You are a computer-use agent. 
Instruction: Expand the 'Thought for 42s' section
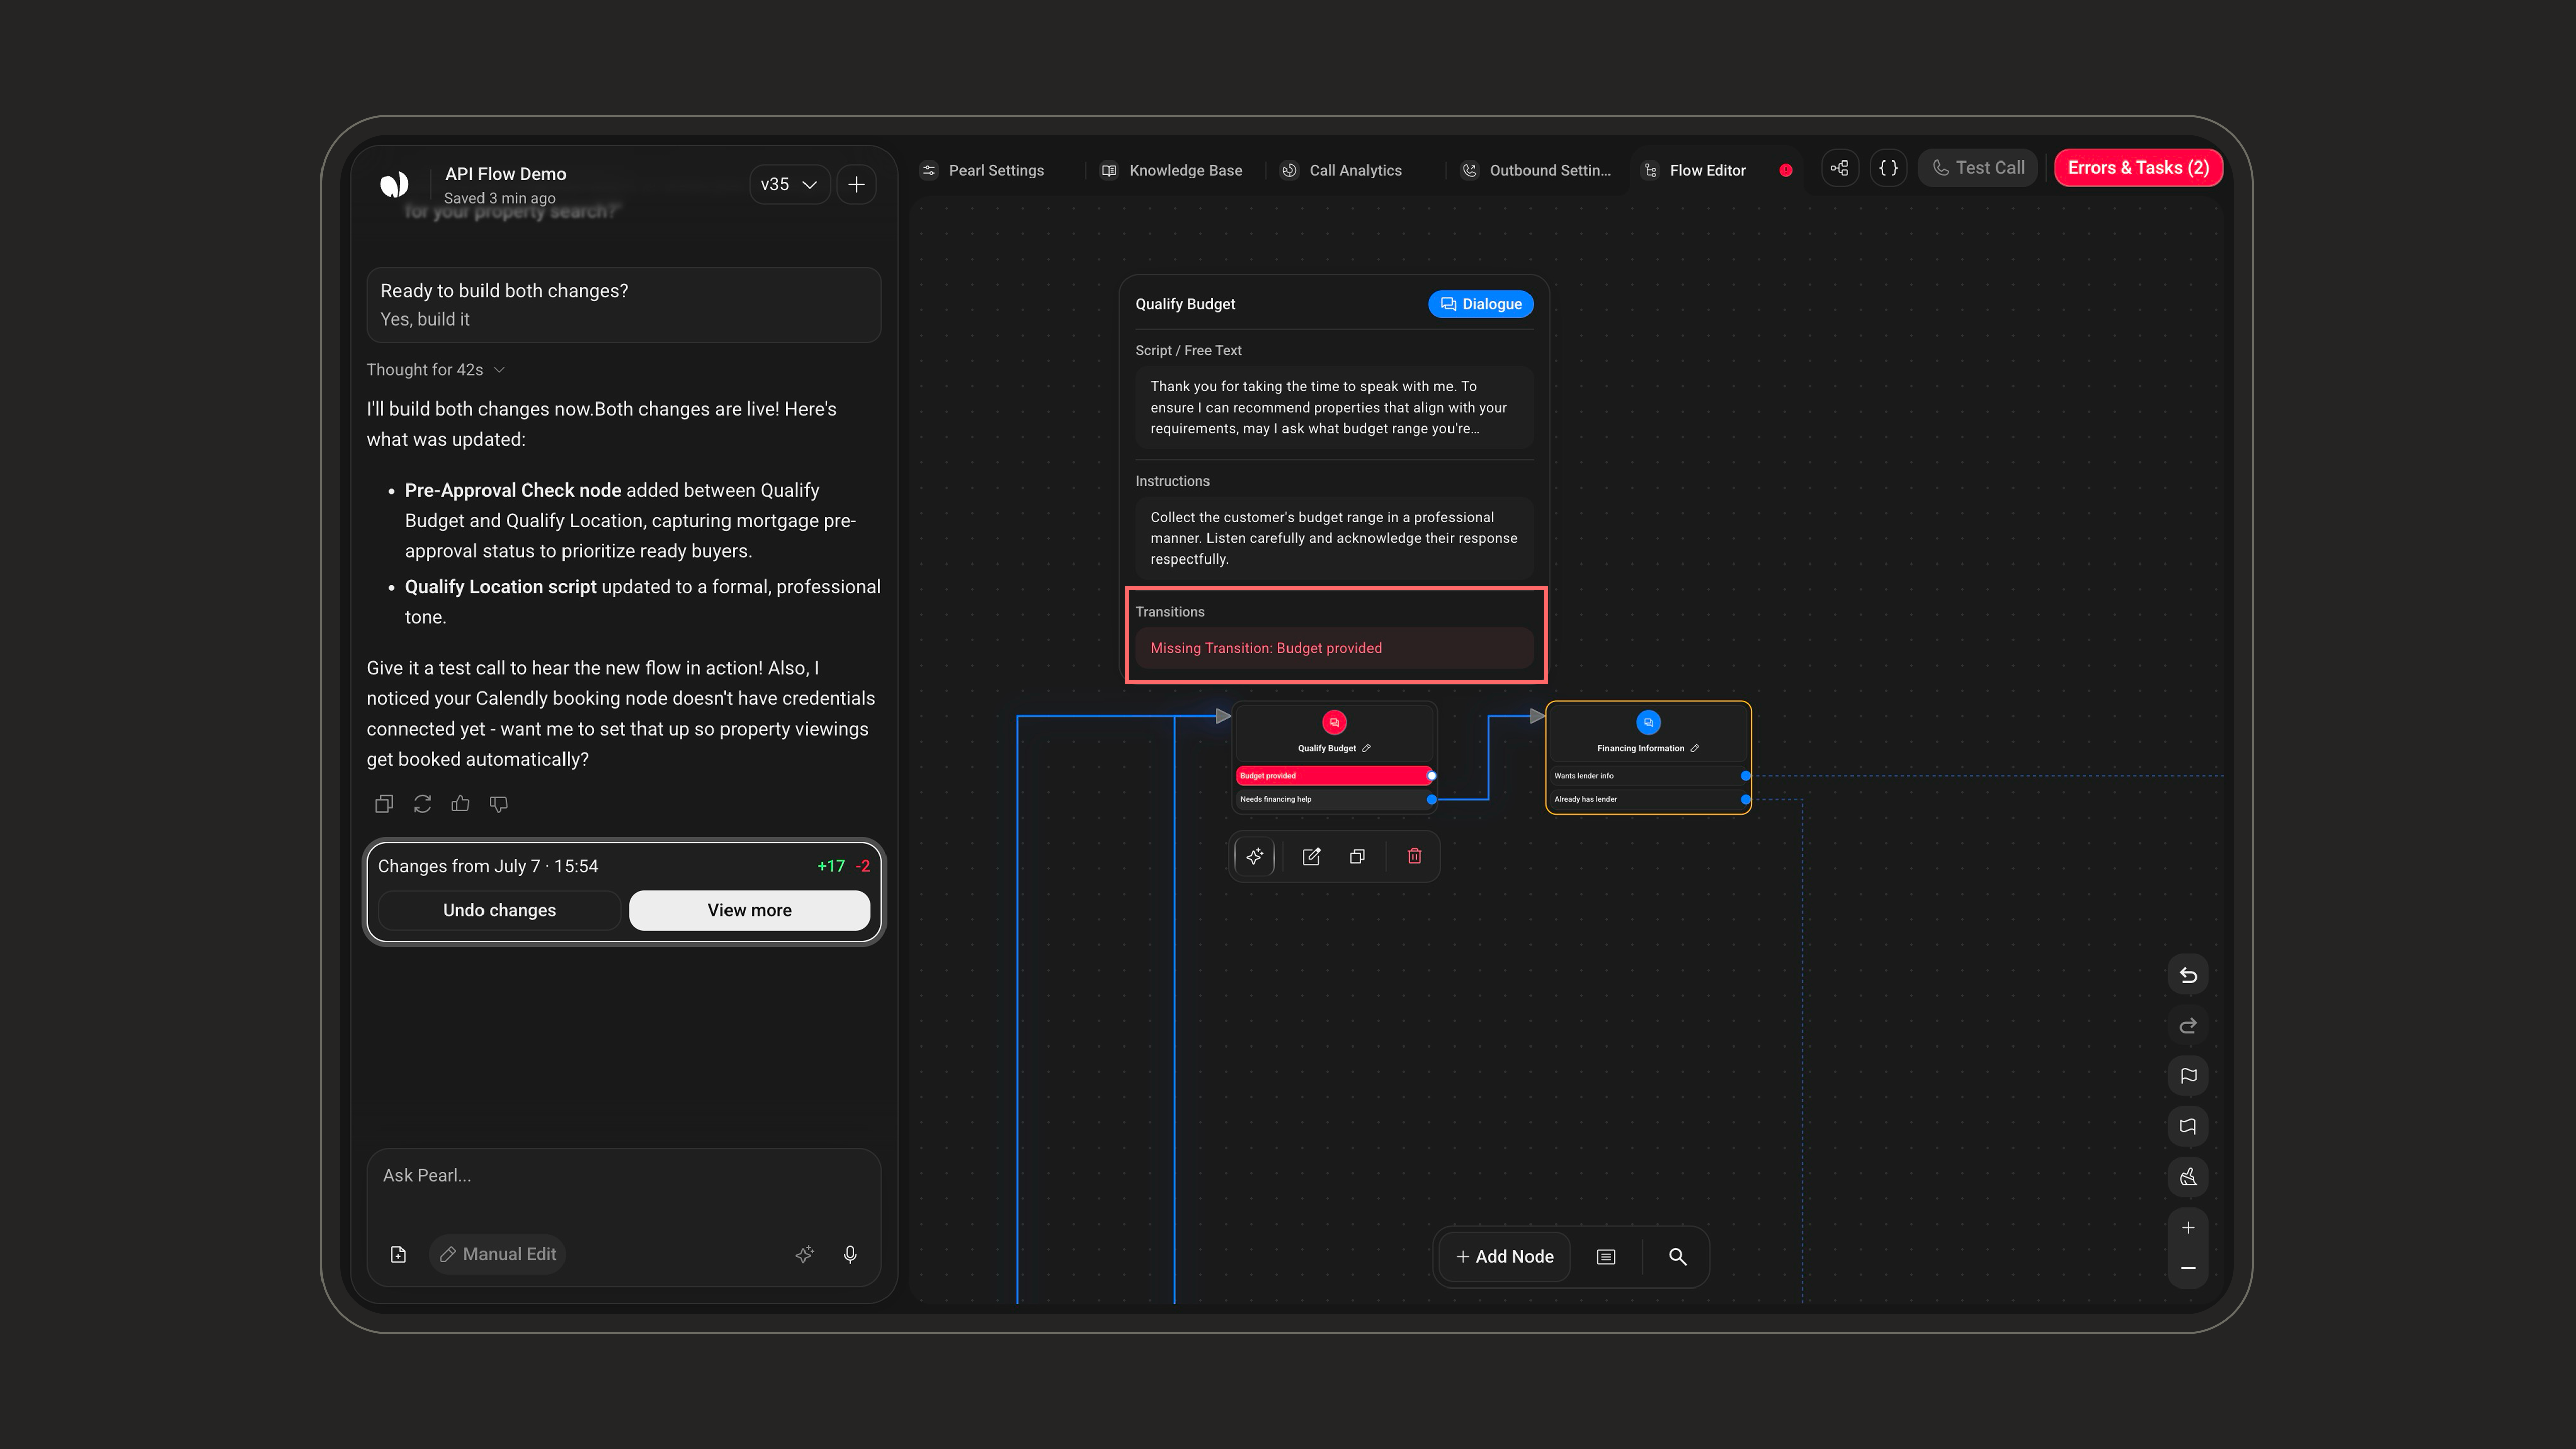tap(435, 370)
